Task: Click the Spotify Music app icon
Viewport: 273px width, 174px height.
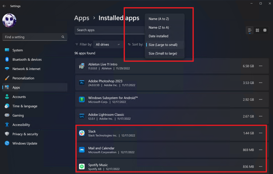Action: [82, 167]
